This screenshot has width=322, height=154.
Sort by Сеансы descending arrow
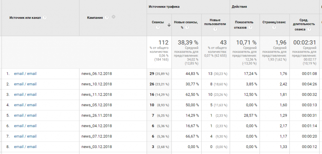click(169, 25)
